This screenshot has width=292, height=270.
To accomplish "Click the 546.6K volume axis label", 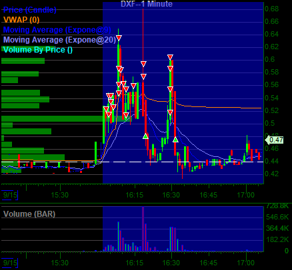I will click(277, 217).
